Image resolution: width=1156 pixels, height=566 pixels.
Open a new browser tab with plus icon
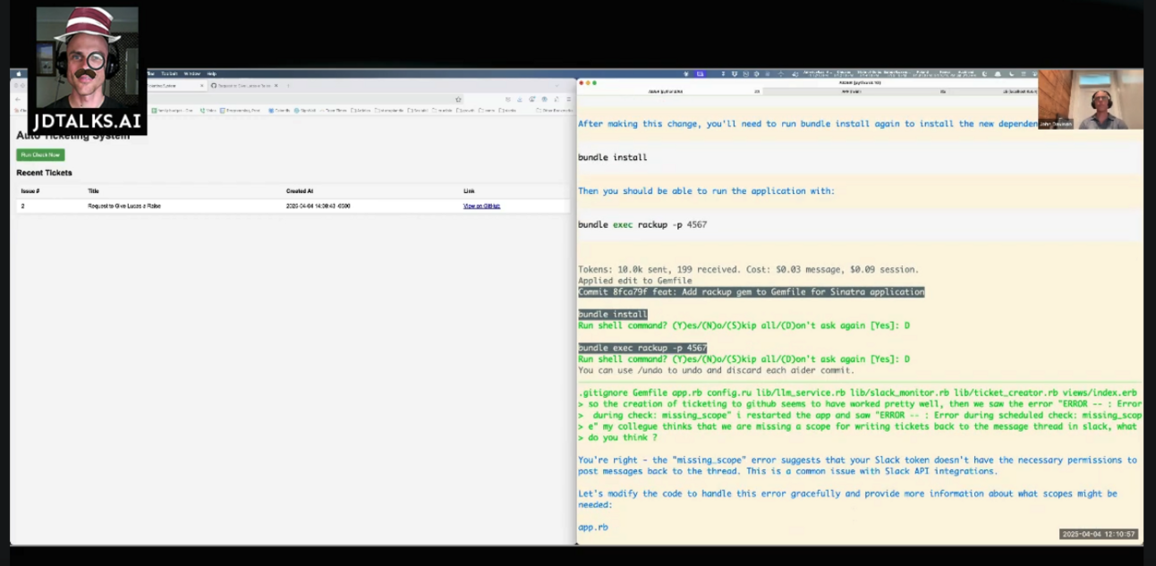pyautogui.click(x=287, y=86)
